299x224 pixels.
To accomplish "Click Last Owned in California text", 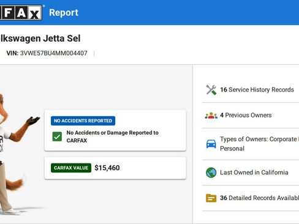I will 254,173.
